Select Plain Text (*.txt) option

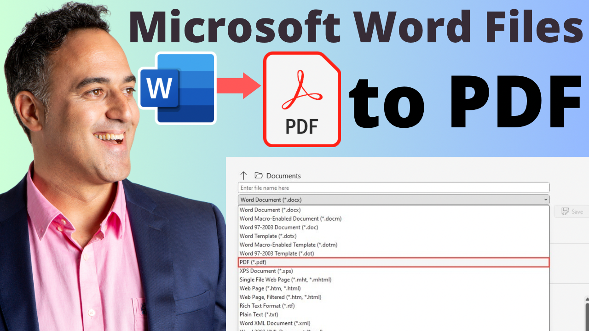pyautogui.click(x=393, y=315)
